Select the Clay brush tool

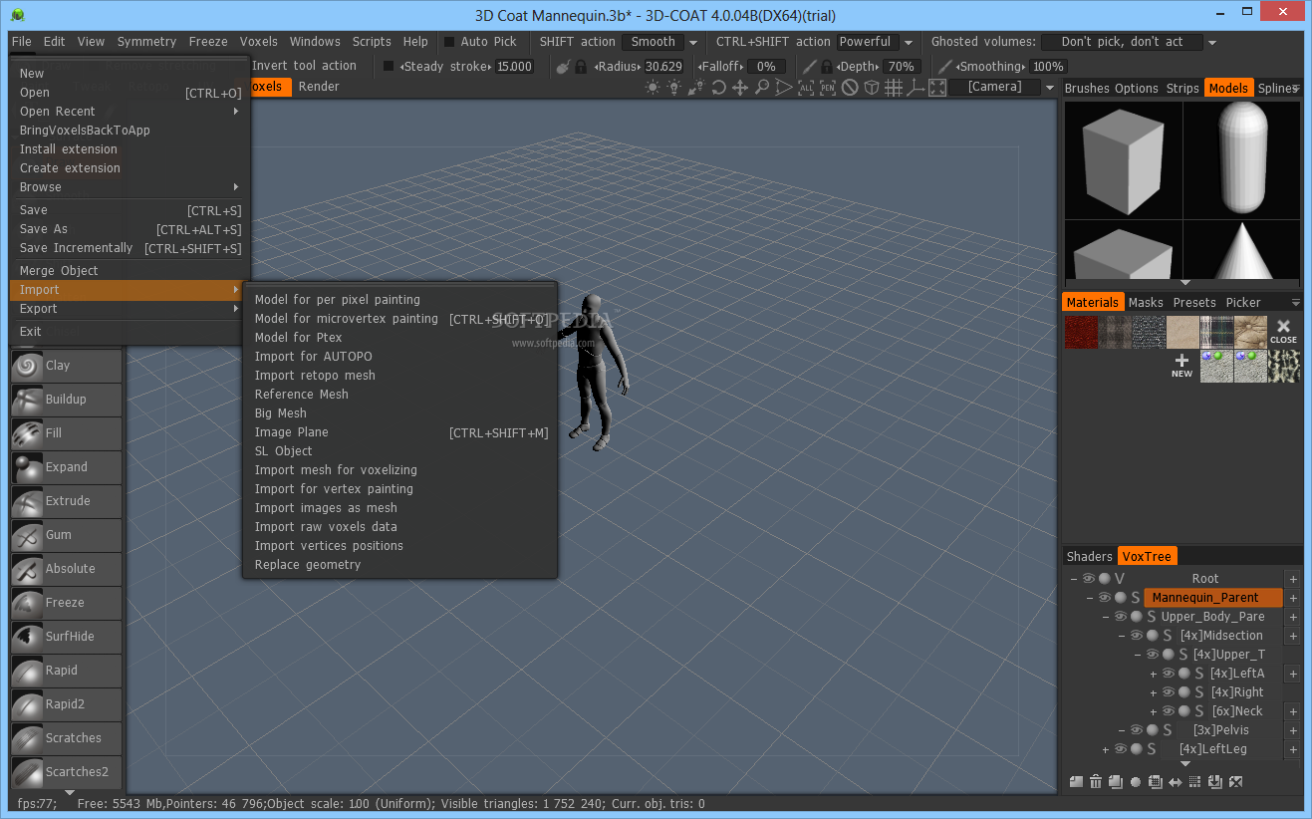coord(66,366)
